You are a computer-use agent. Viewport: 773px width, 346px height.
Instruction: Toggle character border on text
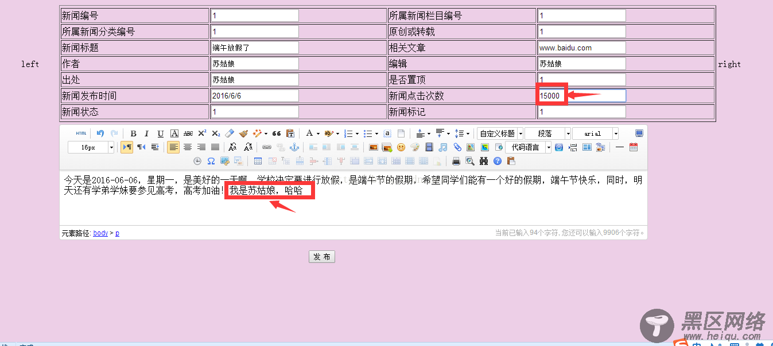point(174,133)
